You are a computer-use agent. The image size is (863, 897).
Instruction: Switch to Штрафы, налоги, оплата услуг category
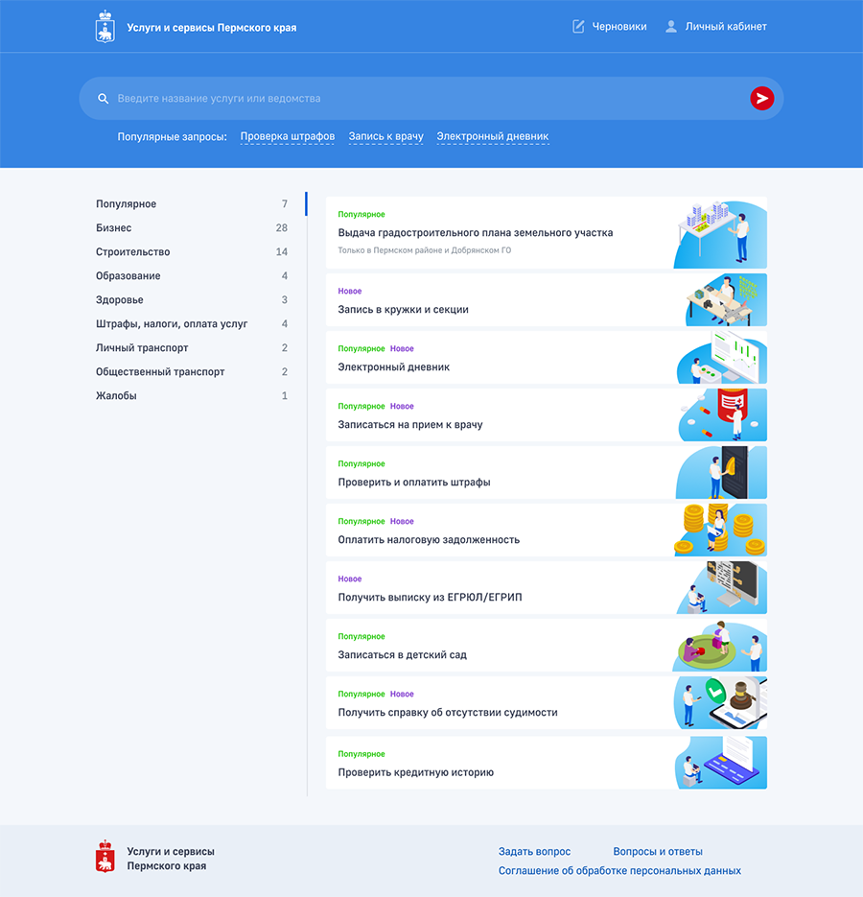click(172, 324)
